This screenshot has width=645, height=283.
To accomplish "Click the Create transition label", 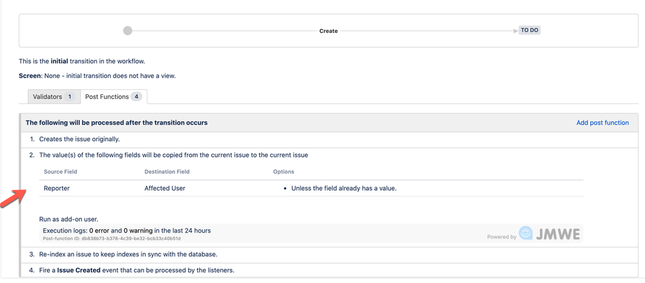I will tap(328, 31).
